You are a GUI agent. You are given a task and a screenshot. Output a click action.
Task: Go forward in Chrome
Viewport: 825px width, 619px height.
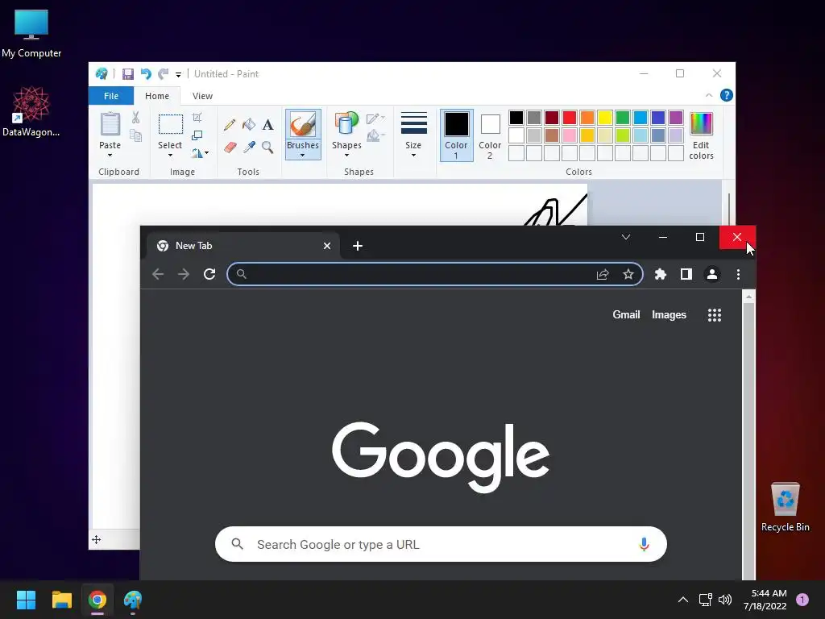point(183,274)
